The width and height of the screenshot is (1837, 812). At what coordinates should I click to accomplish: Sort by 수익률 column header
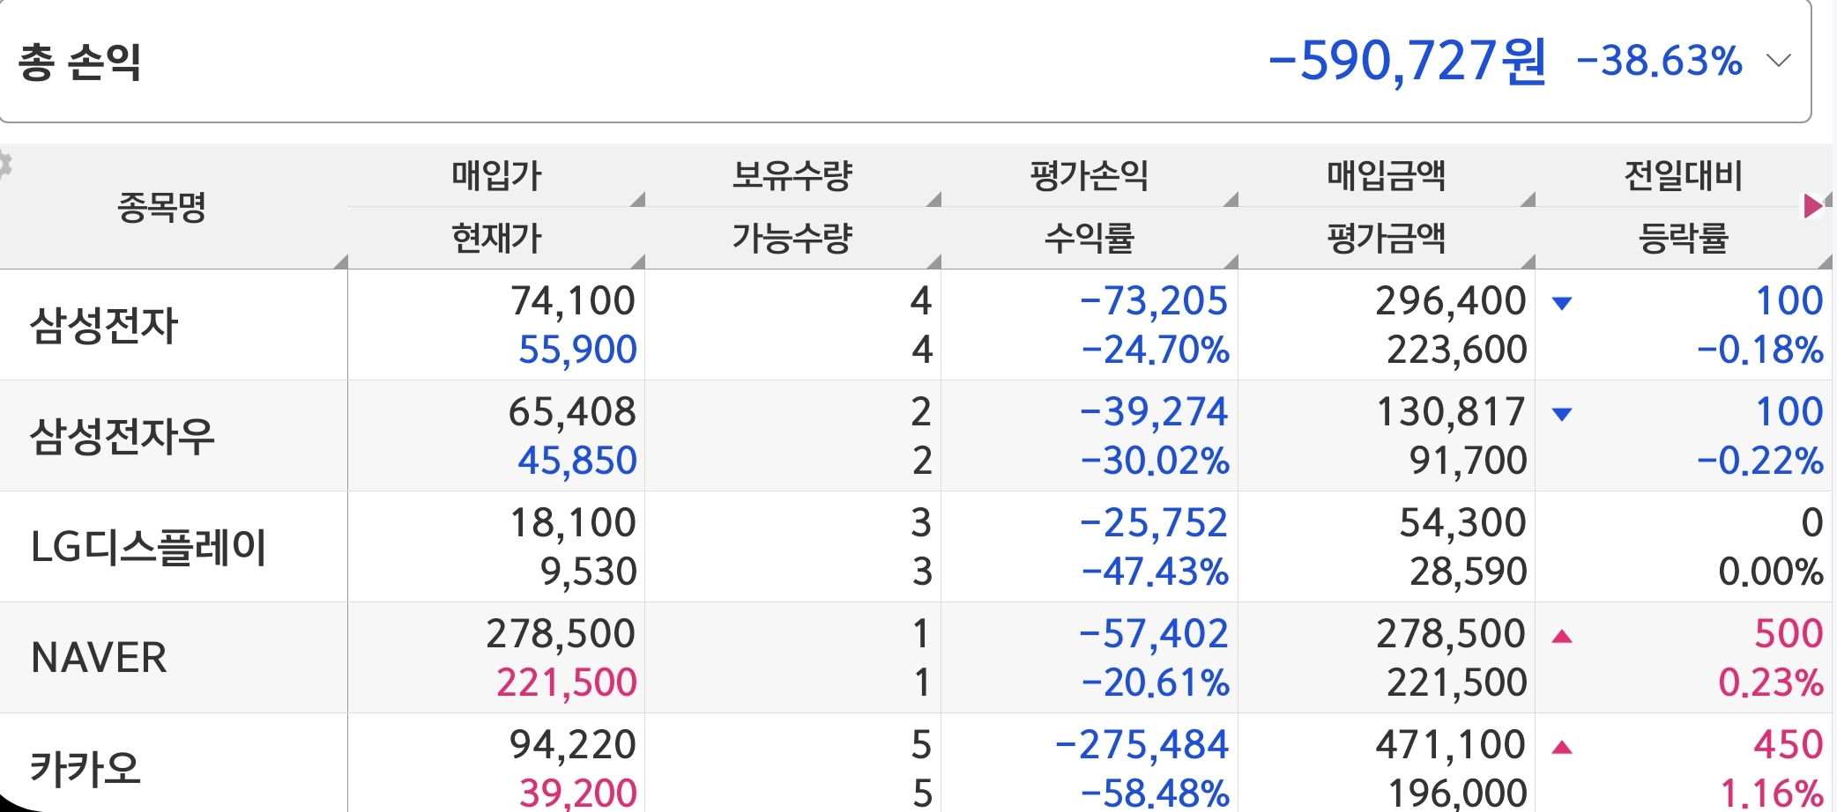pyautogui.click(x=1090, y=238)
